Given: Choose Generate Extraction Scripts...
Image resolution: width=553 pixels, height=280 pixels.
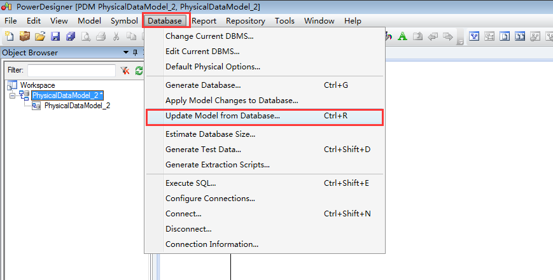Looking at the screenshot, I should 265,165.
